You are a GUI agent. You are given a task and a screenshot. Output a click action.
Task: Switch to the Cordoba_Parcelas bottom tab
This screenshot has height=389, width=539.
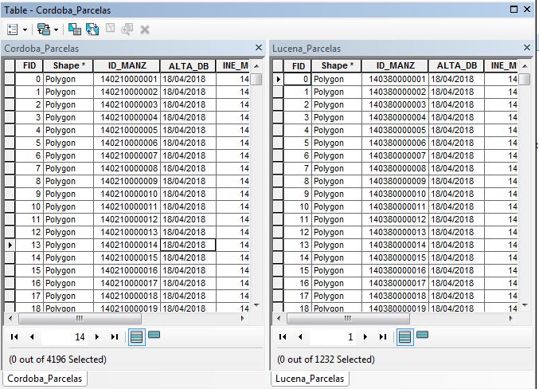[45, 379]
